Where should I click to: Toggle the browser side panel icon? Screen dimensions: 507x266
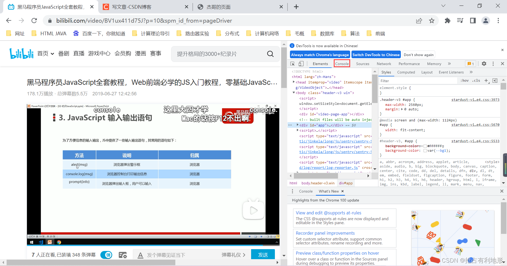point(473,21)
